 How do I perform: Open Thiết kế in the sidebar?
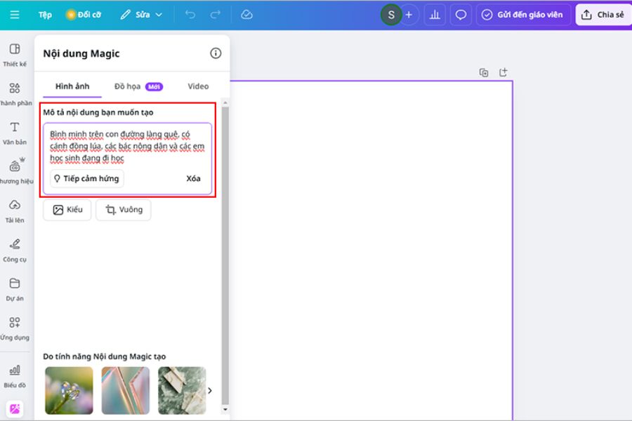(15, 55)
